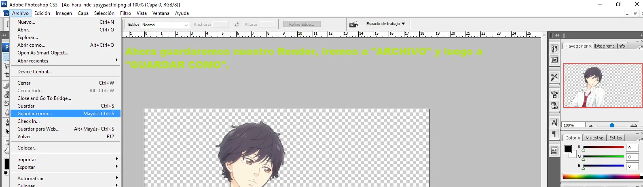Expand the Abrir recientes submenu

tap(65, 60)
